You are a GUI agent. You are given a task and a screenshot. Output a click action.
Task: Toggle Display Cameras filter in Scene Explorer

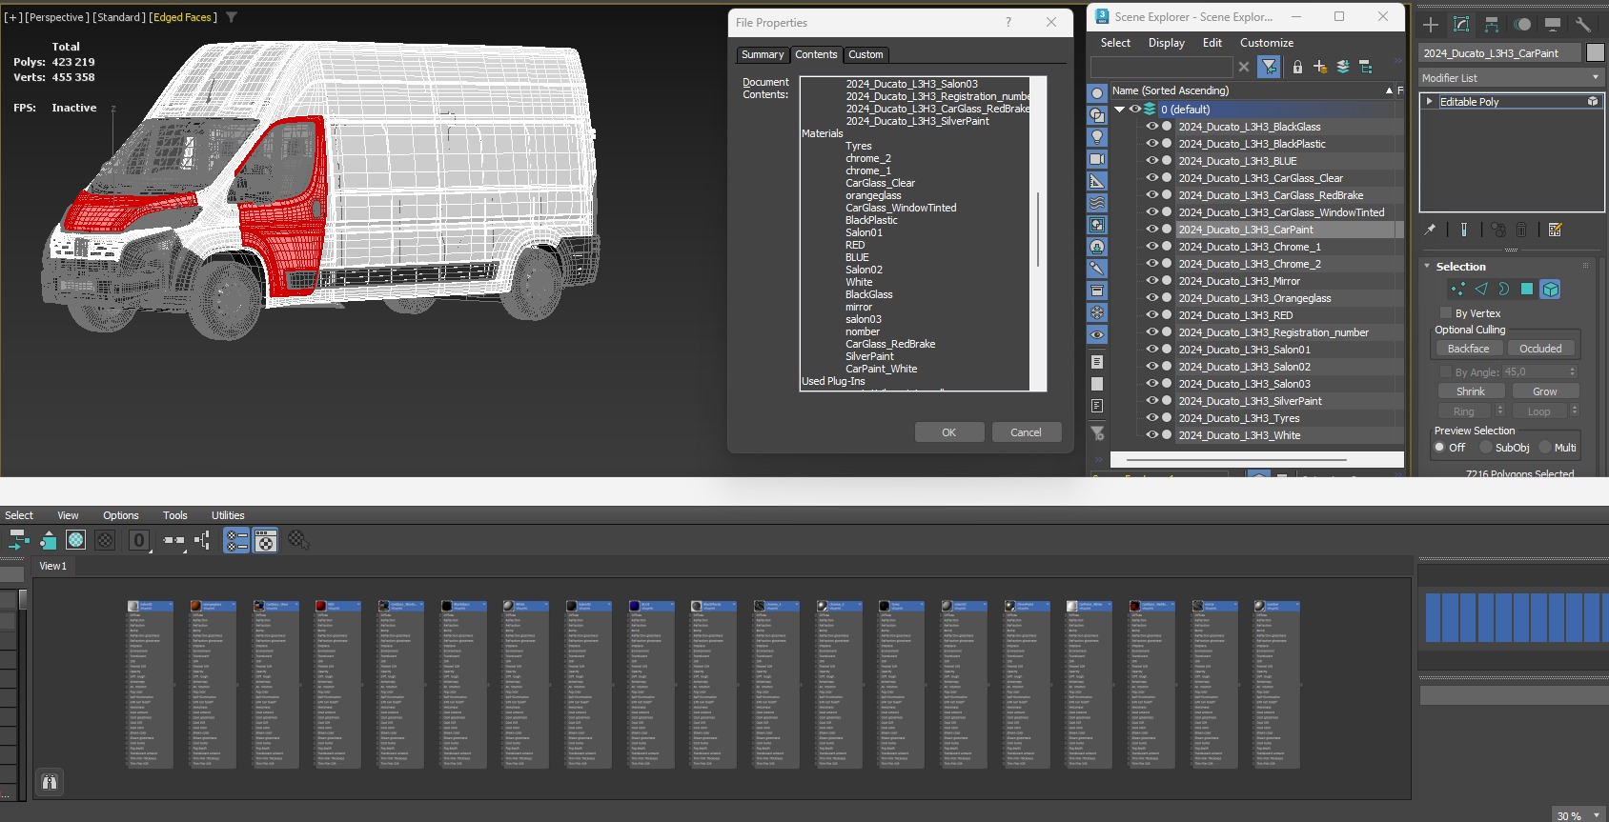coord(1097,159)
